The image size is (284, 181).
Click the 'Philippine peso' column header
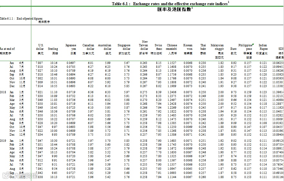[x=245, y=47]
